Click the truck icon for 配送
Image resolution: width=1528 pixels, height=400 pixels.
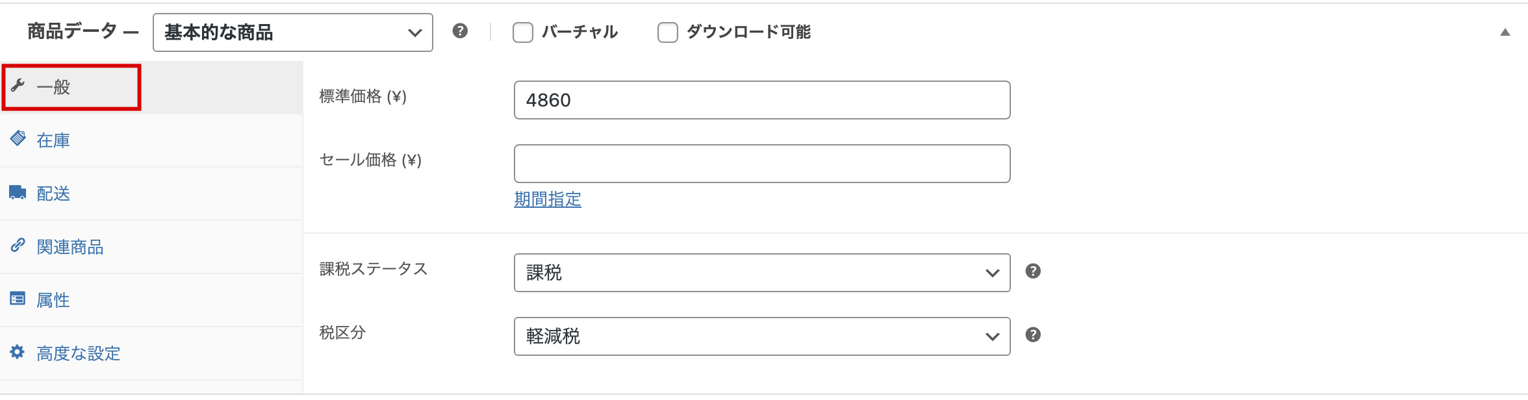tap(18, 192)
